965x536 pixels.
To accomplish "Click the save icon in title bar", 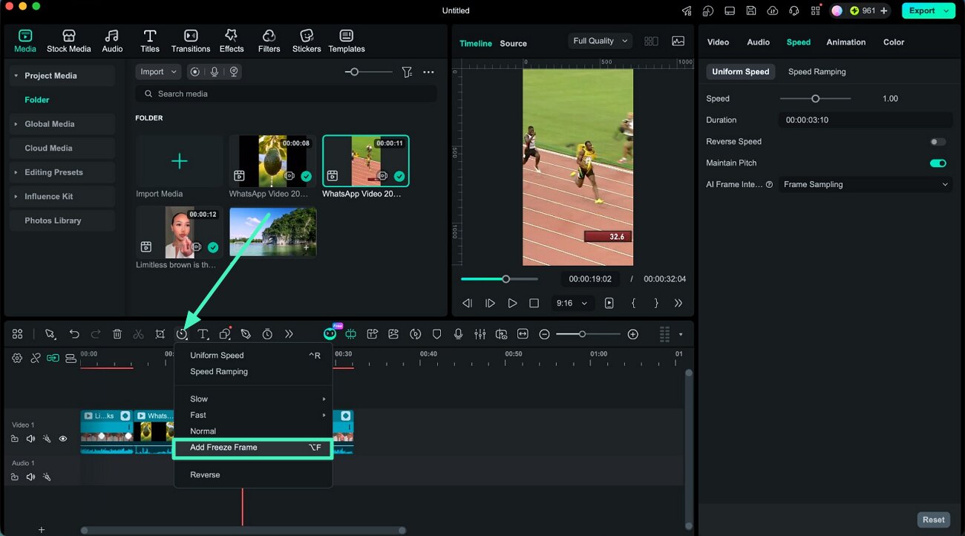I will tap(751, 10).
